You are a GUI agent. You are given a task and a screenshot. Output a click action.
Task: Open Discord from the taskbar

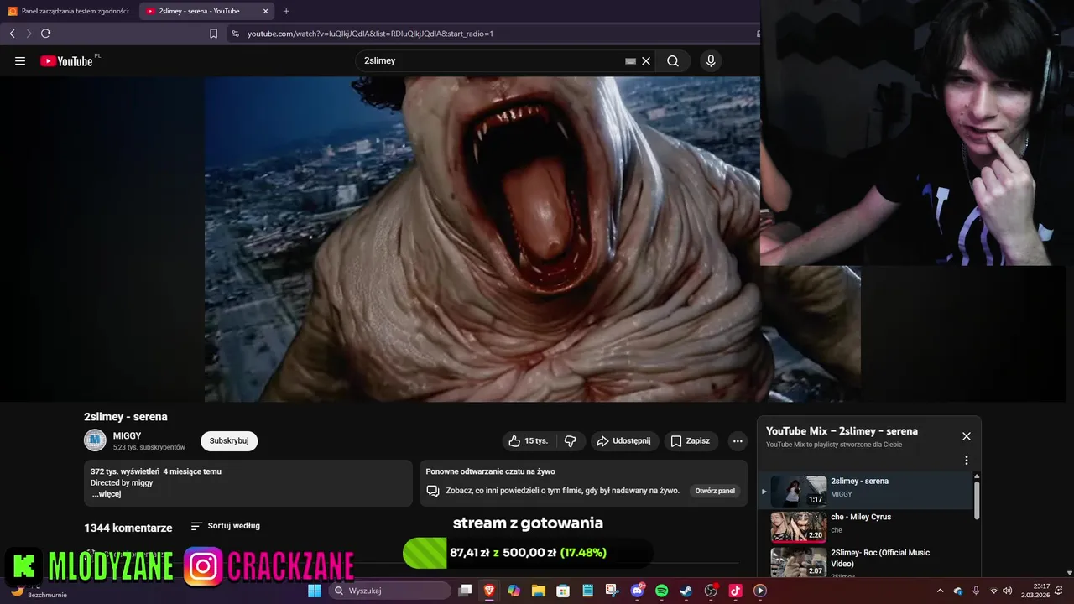pos(637,591)
